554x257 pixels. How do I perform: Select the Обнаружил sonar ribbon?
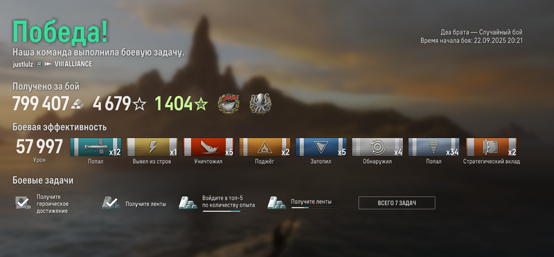(377, 147)
